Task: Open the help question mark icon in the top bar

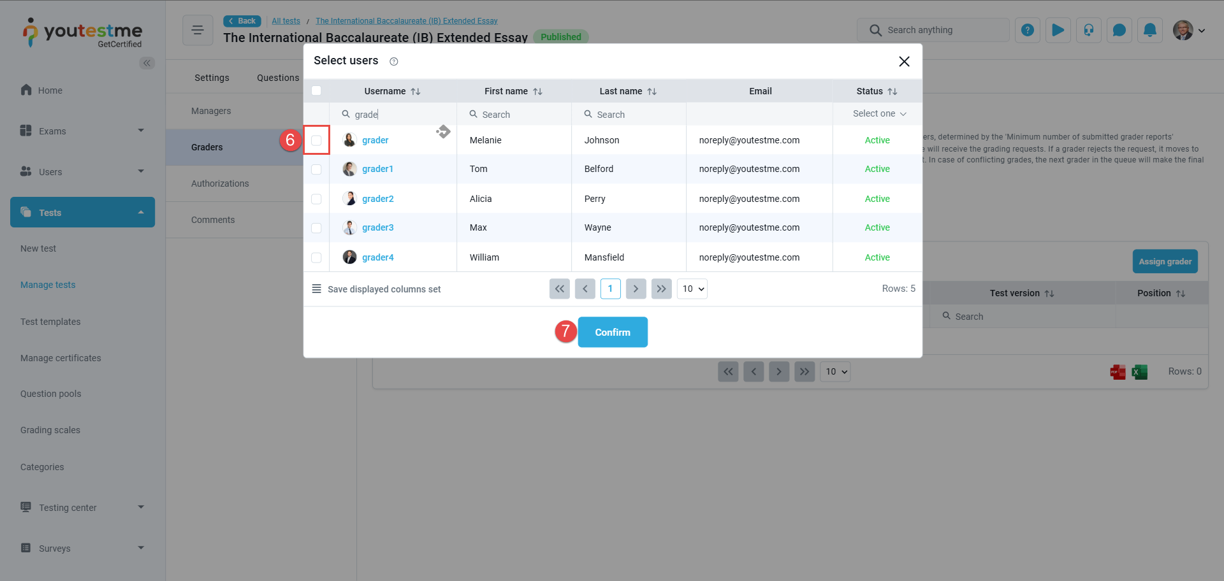Action: 1027,30
